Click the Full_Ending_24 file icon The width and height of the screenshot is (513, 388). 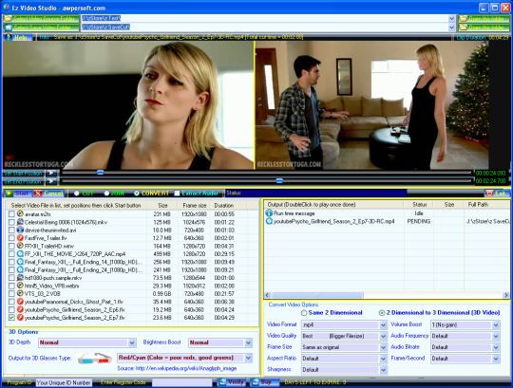20,269
